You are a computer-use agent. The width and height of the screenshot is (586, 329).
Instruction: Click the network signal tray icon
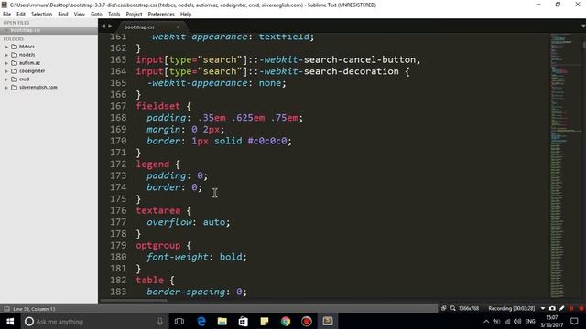pyautogui.click(x=507, y=321)
